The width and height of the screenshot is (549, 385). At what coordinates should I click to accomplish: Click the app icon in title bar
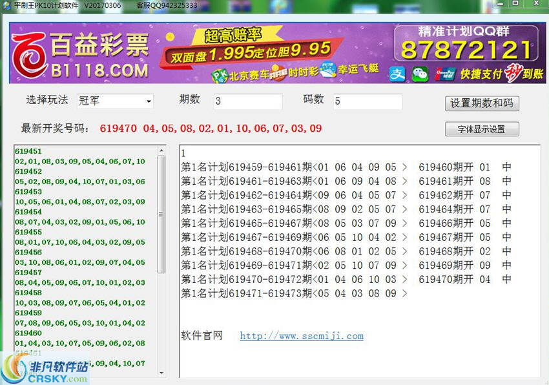click(x=6, y=6)
